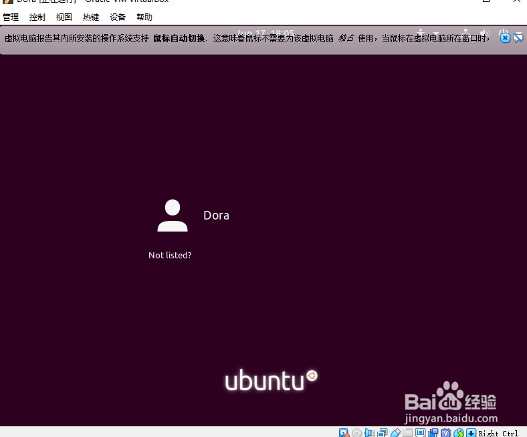Image resolution: width=527 pixels, height=437 pixels.
Task: Click the Dora user avatar
Action: coord(173,215)
